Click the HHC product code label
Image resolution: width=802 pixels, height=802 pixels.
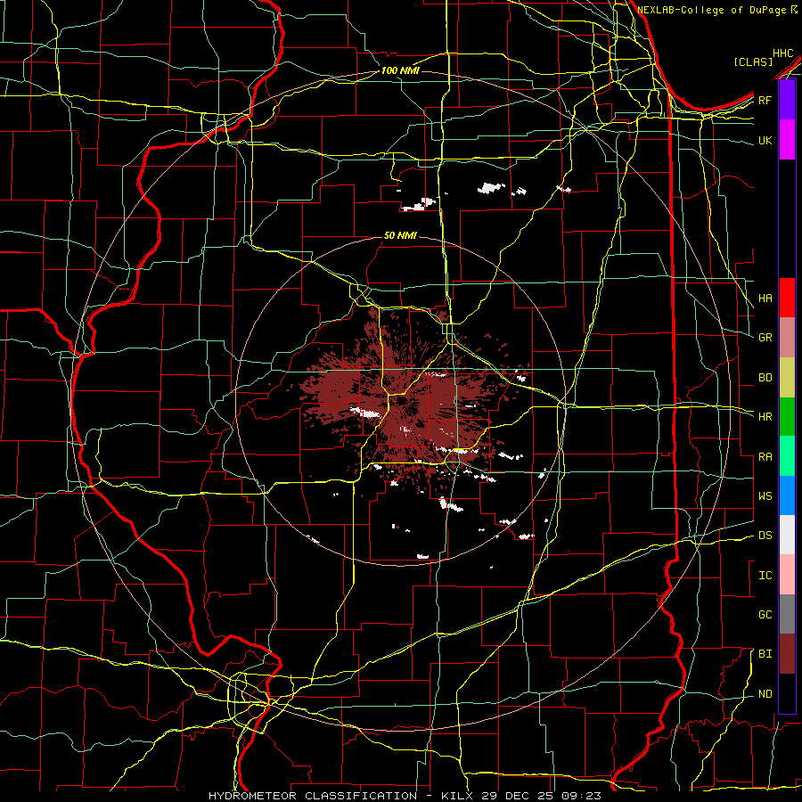tap(783, 53)
